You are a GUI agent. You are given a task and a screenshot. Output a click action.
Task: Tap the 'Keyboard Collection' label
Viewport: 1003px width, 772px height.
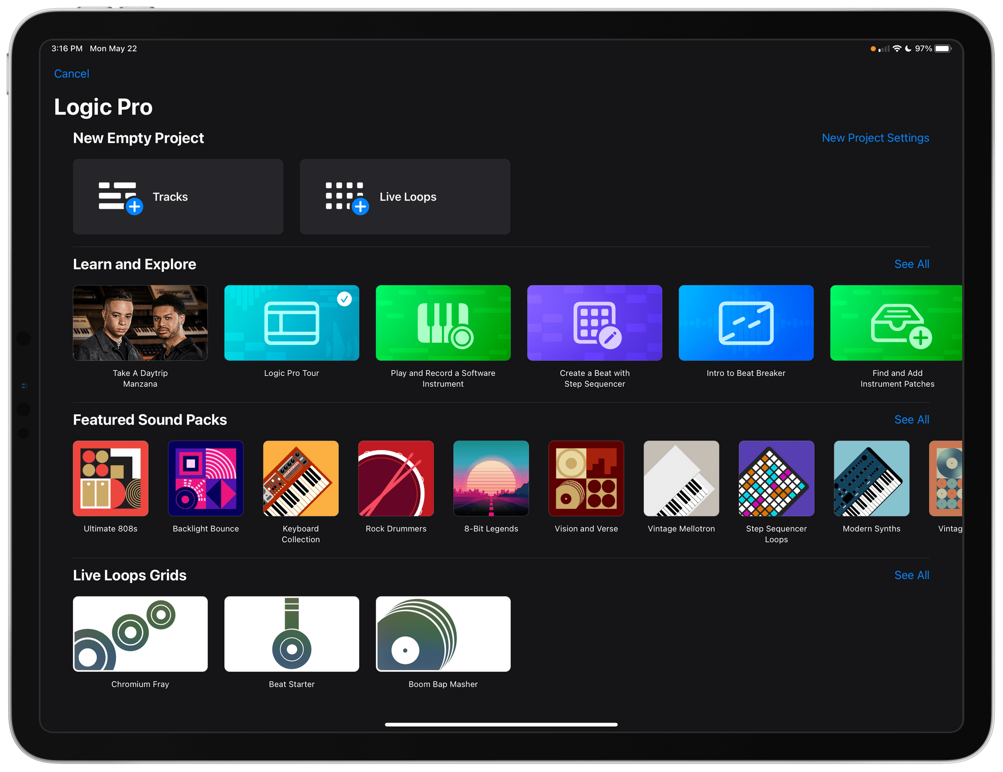coord(301,534)
